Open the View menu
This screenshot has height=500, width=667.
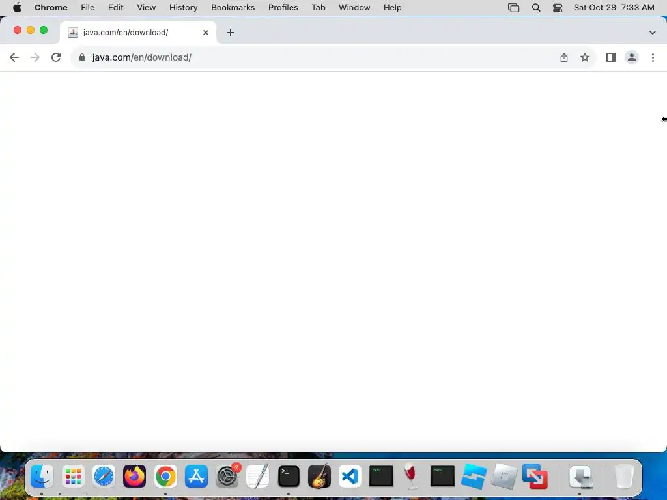147,8
